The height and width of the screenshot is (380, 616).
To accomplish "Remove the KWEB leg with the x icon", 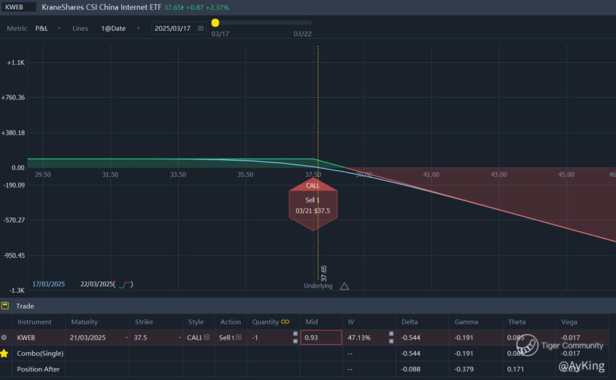I will (4, 337).
